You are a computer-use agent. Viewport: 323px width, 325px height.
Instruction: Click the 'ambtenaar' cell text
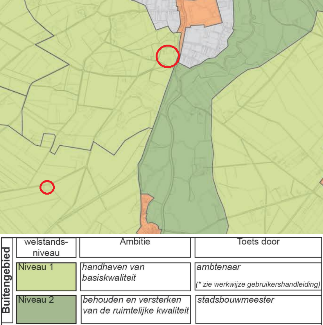[x=219, y=267]
